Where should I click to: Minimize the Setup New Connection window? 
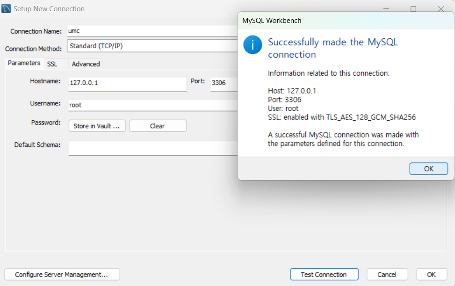coord(386,9)
